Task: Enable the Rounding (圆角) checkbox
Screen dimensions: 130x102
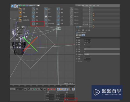Action: click(84, 45)
